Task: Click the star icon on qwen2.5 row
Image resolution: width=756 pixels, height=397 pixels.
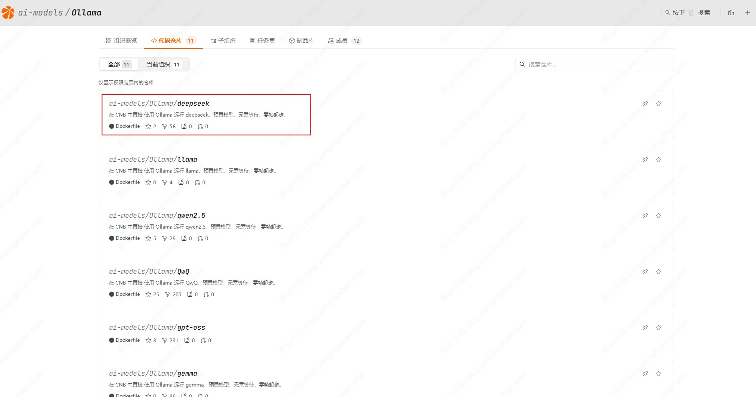Action: click(659, 216)
